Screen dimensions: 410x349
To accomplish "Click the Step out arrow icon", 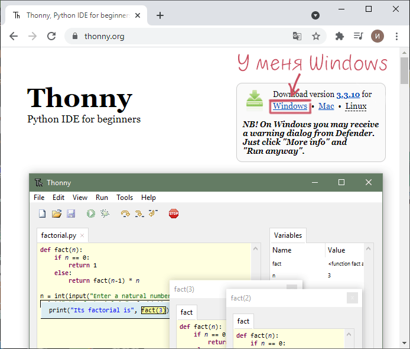I will pyautogui.click(x=153, y=213).
